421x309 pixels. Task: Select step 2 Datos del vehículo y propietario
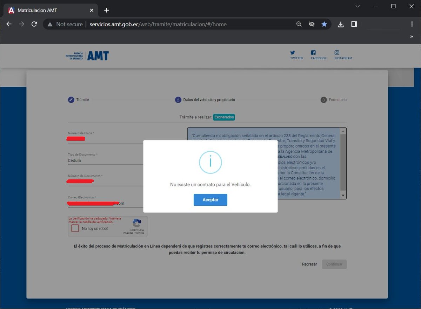pos(205,100)
